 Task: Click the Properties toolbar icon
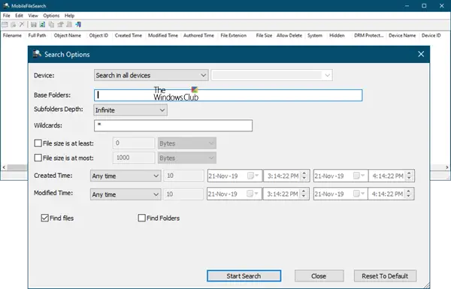point(60,25)
